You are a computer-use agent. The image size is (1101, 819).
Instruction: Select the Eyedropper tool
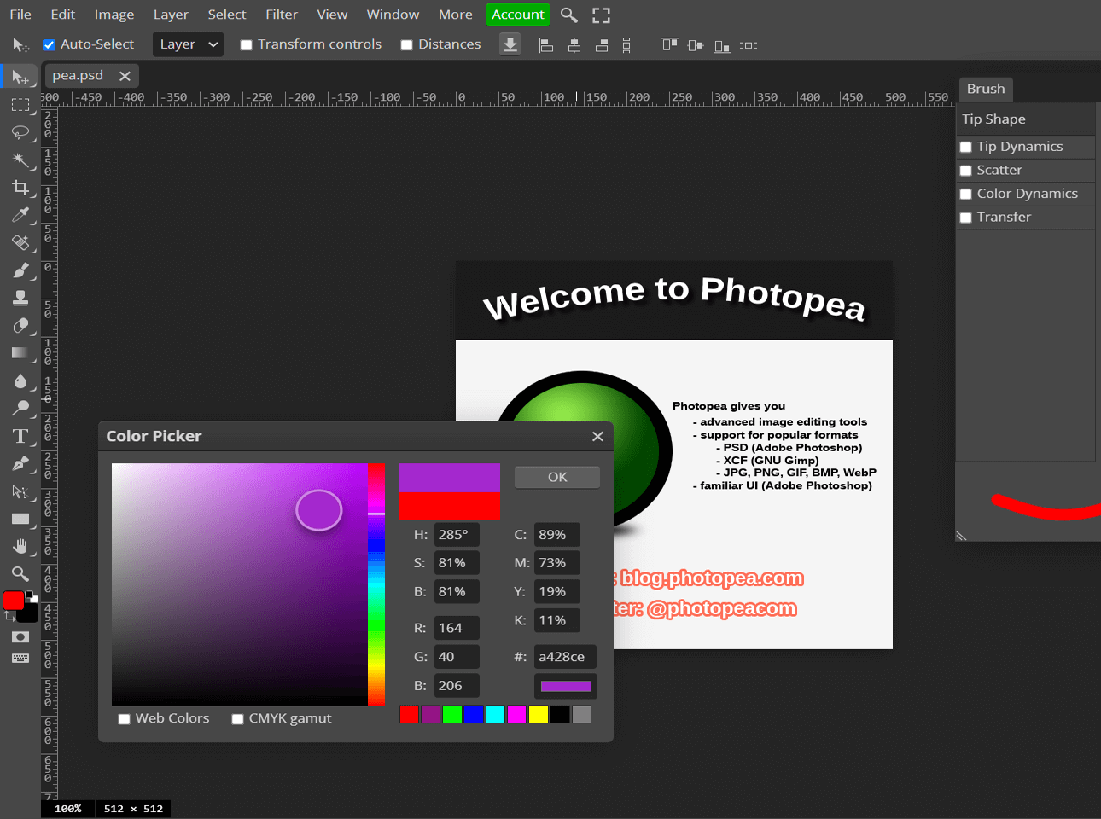click(x=20, y=215)
